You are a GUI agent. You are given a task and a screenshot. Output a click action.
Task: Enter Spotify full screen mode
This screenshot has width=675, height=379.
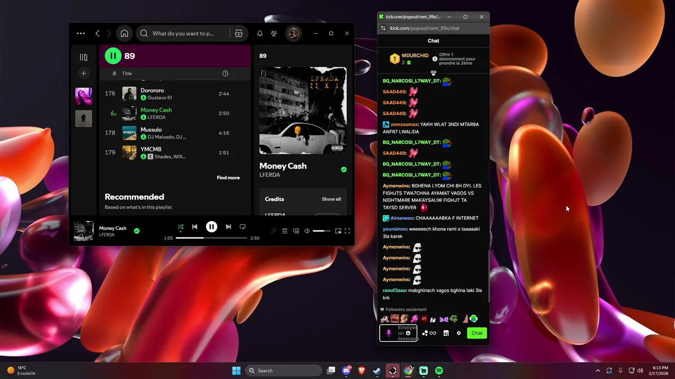click(x=348, y=231)
